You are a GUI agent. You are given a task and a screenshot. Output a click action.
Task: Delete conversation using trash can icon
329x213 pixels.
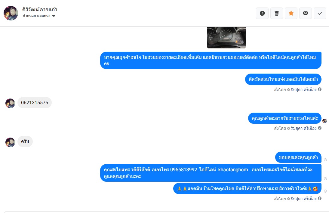tap(277, 13)
